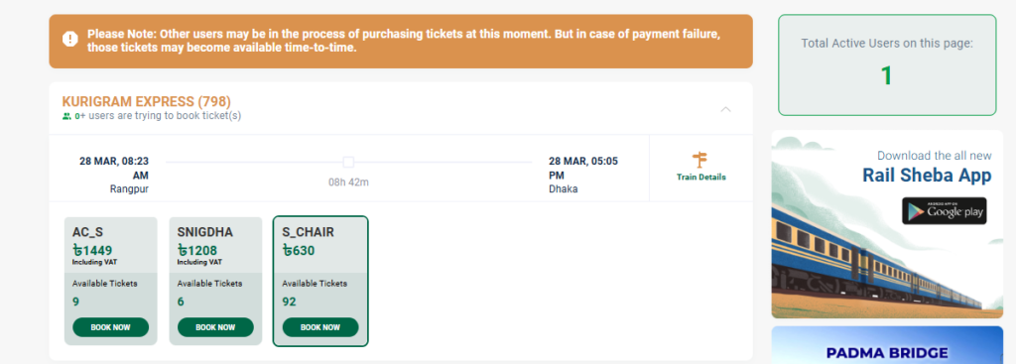Book now for SNIGDHA class

(x=215, y=327)
